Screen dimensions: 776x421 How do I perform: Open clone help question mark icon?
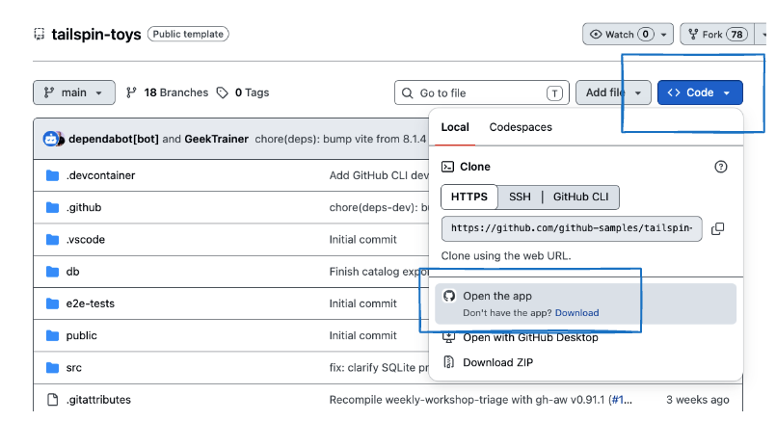click(x=721, y=167)
